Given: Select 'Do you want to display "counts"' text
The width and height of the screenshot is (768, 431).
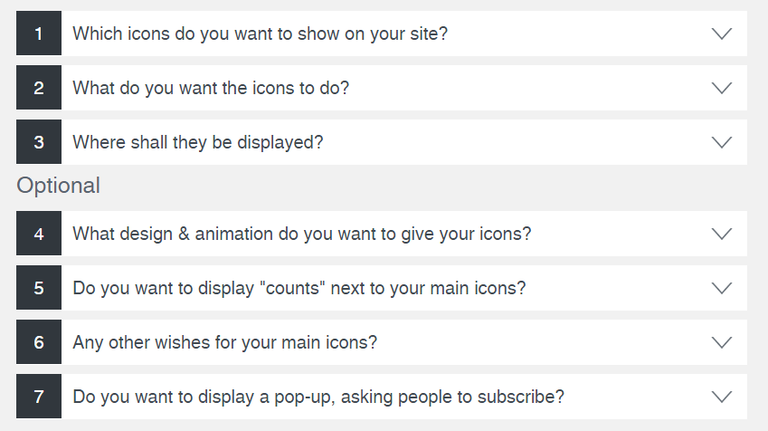Looking at the screenshot, I should click(x=299, y=288).
